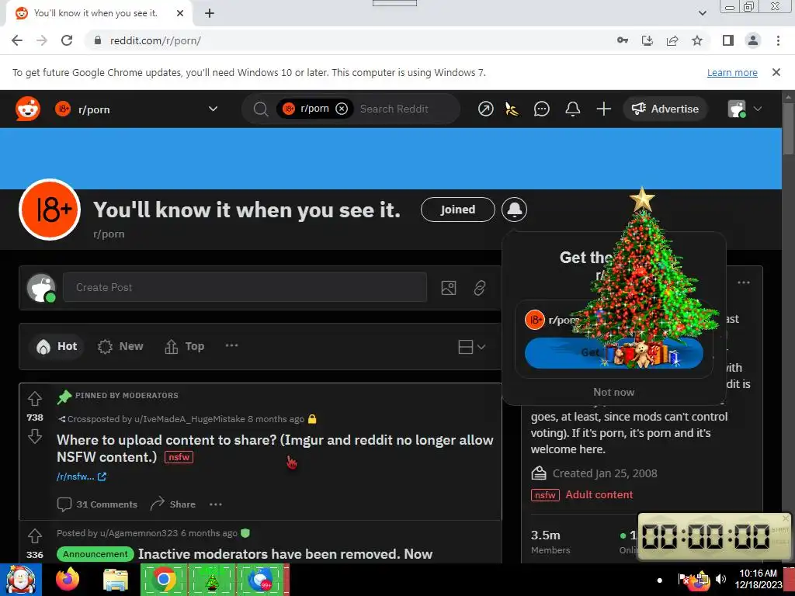Click the Announcement flair tag
Viewport: 795px width, 596px height.
pyautogui.click(x=95, y=554)
